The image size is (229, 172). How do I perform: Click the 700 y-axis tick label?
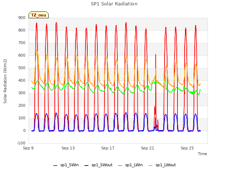pos(22,43)
